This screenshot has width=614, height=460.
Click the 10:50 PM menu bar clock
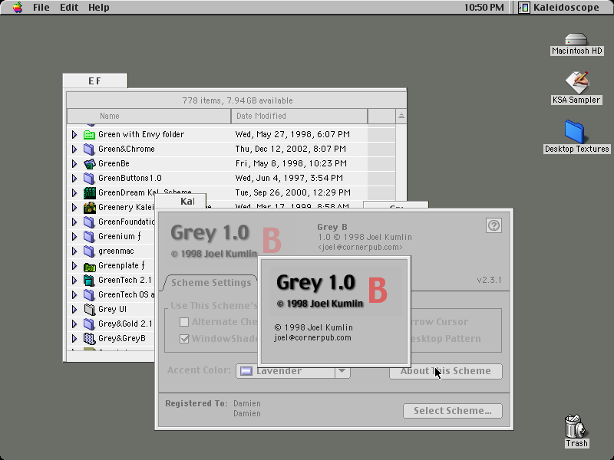484,8
